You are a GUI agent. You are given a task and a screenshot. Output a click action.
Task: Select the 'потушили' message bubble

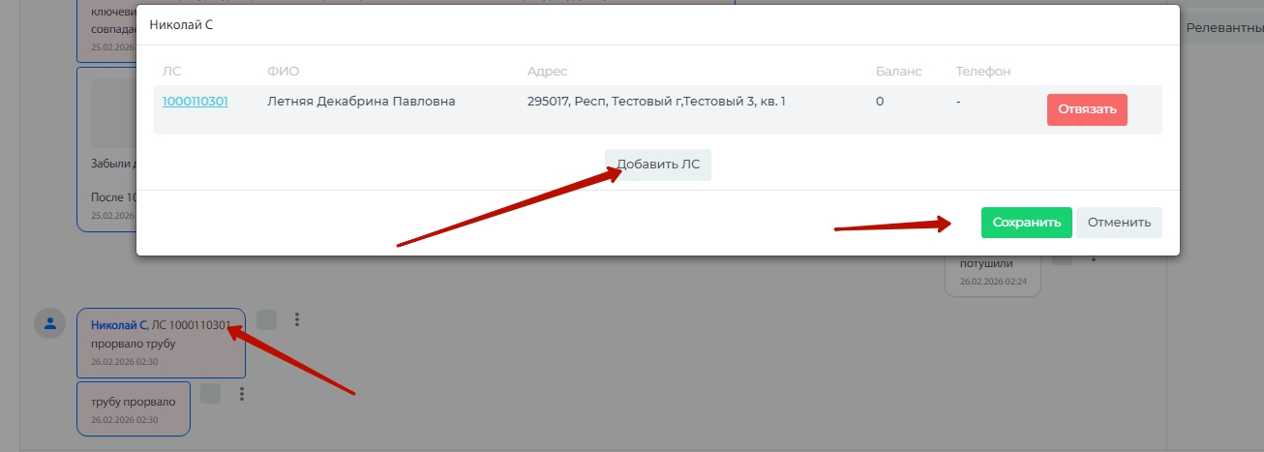point(992,271)
